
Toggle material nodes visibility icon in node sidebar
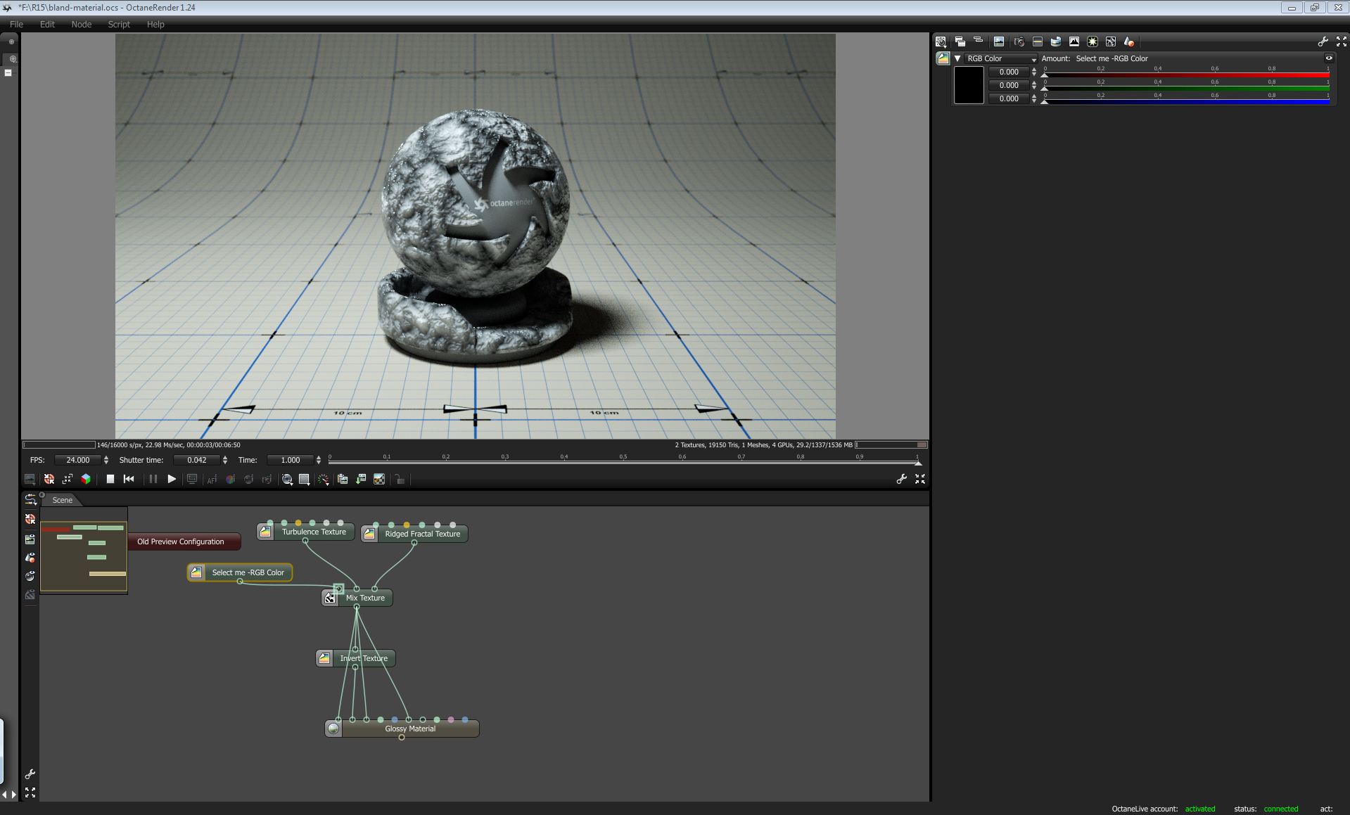[30, 558]
